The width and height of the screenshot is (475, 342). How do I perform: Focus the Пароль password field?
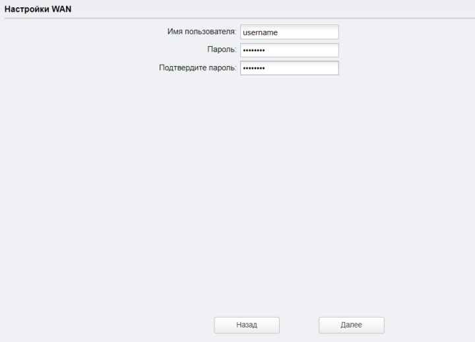[x=290, y=50]
